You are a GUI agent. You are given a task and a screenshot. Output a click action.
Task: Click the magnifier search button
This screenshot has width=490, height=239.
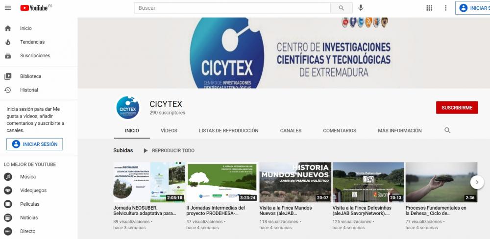point(341,8)
